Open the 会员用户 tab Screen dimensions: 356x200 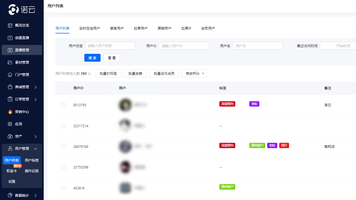tap(208, 28)
